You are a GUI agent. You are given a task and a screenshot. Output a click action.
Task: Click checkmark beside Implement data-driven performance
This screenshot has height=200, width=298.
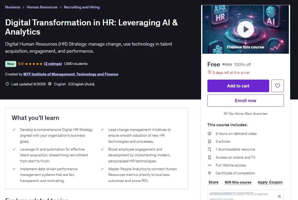pyautogui.click(x=14, y=169)
